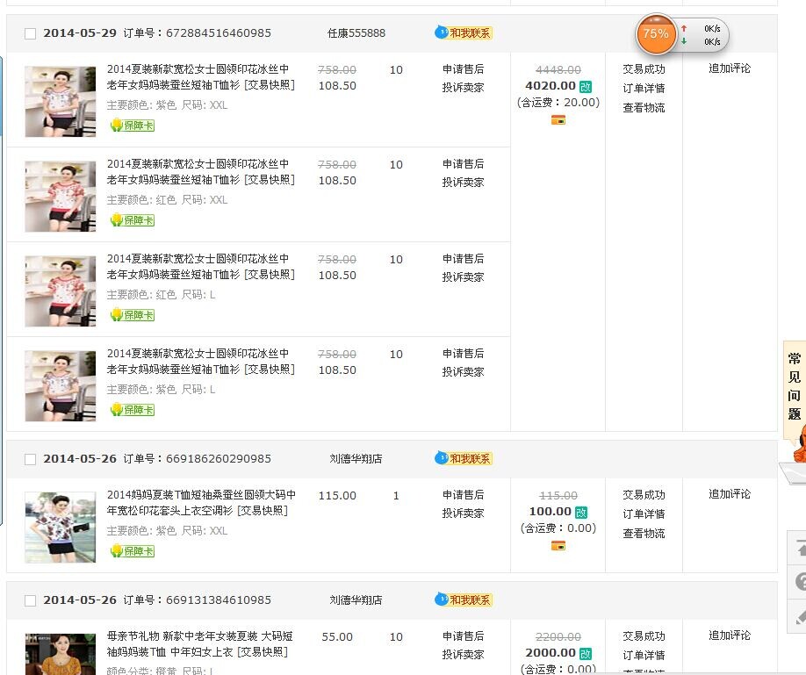Click 保障卡 badge on red XXL item
The image size is (806, 675).
click(x=133, y=220)
